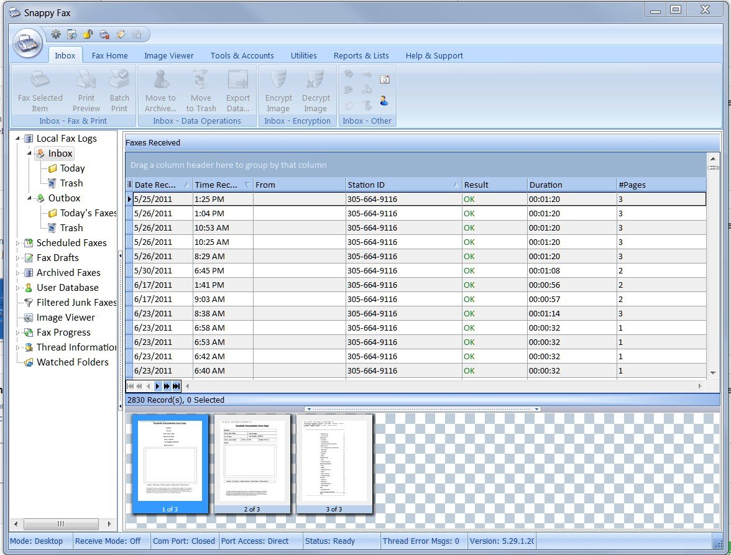Expand the User Database tree node

pyautogui.click(x=17, y=288)
